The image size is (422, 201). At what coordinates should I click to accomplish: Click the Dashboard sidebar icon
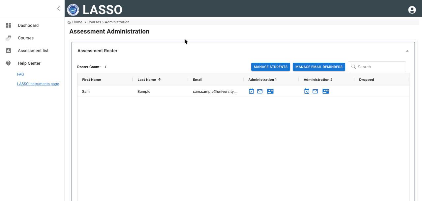pos(9,25)
